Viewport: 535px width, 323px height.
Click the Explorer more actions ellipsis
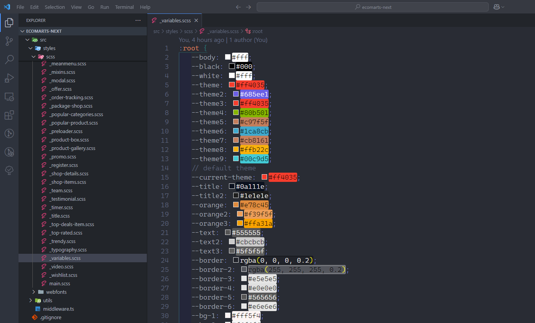click(x=138, y=20)
